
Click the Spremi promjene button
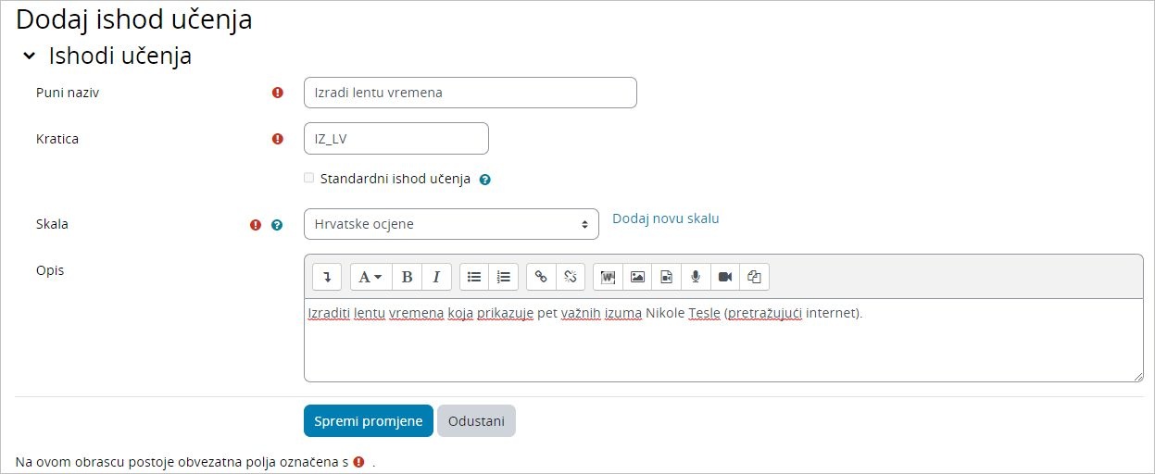(x=368, y=420)
